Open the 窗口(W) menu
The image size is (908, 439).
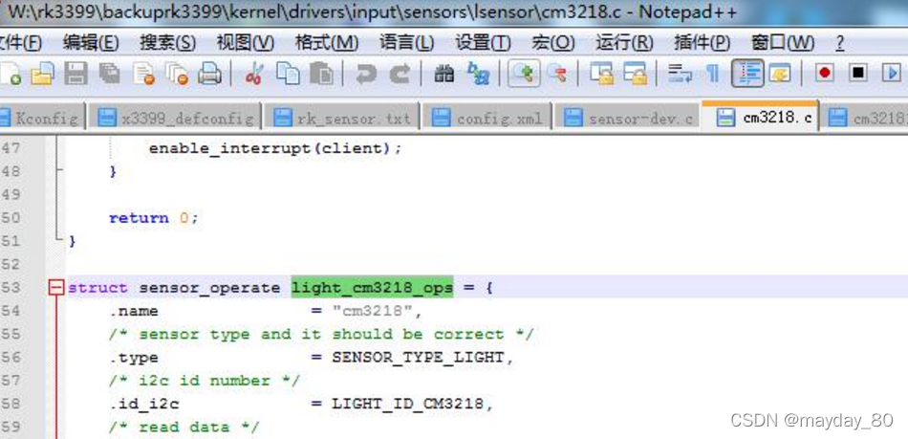point(783,43)
